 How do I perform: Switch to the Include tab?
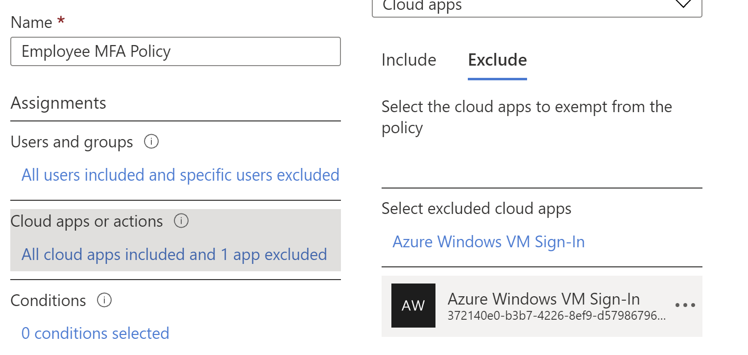click(x=409, y=60)
